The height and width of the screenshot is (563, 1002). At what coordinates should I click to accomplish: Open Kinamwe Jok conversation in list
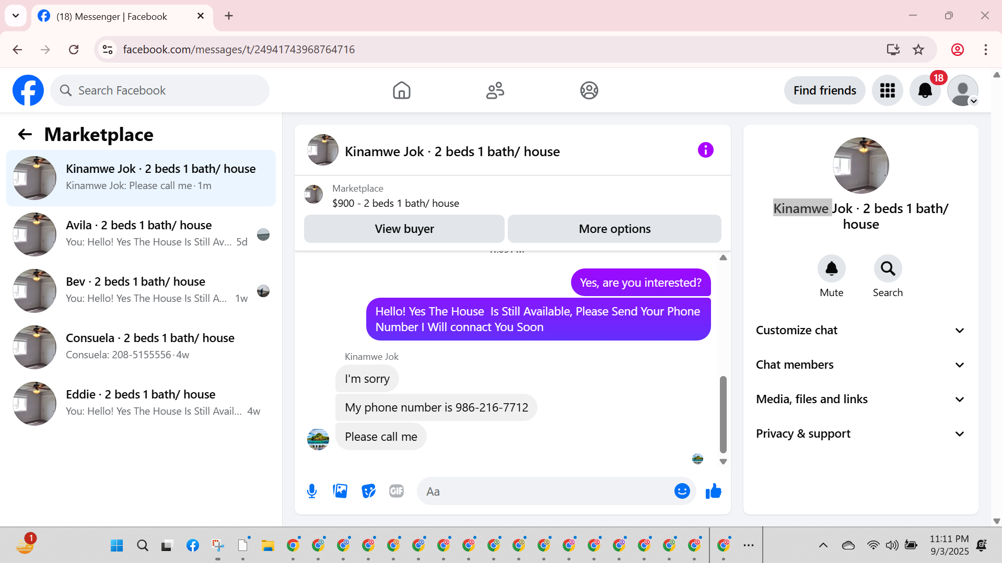point(141,178)
